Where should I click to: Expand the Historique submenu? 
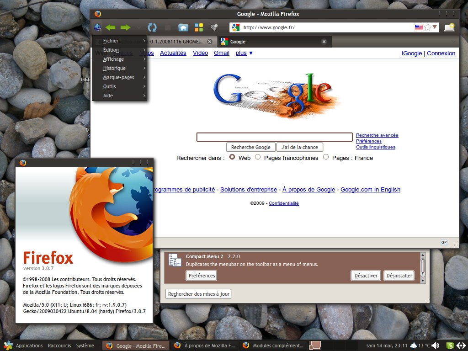[x=120, y=68]
